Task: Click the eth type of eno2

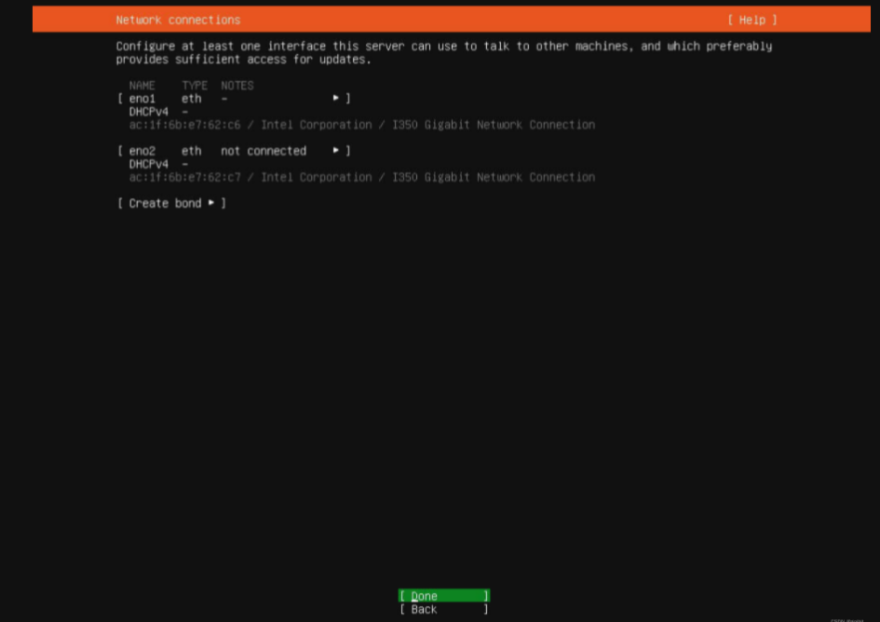Action: pos(191,151)
